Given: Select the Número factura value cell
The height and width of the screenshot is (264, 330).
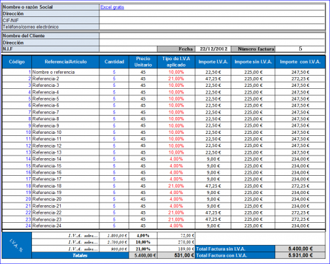Looking at the screenshot, I should [x=300, y=49].
